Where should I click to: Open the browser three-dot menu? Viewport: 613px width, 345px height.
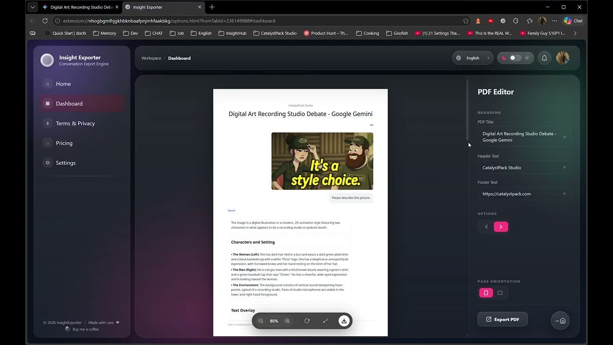coord(555,21)
